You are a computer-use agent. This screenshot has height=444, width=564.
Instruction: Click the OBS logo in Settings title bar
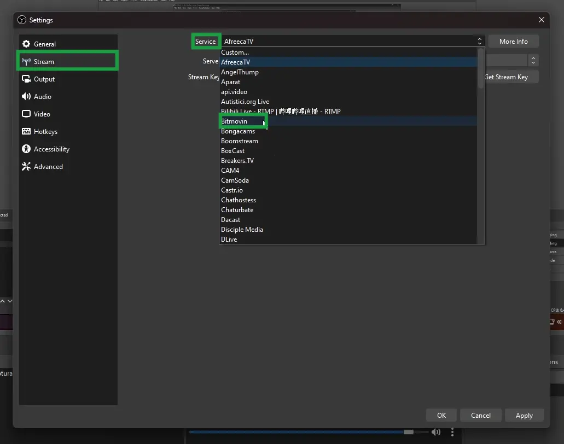pos(22,20)
